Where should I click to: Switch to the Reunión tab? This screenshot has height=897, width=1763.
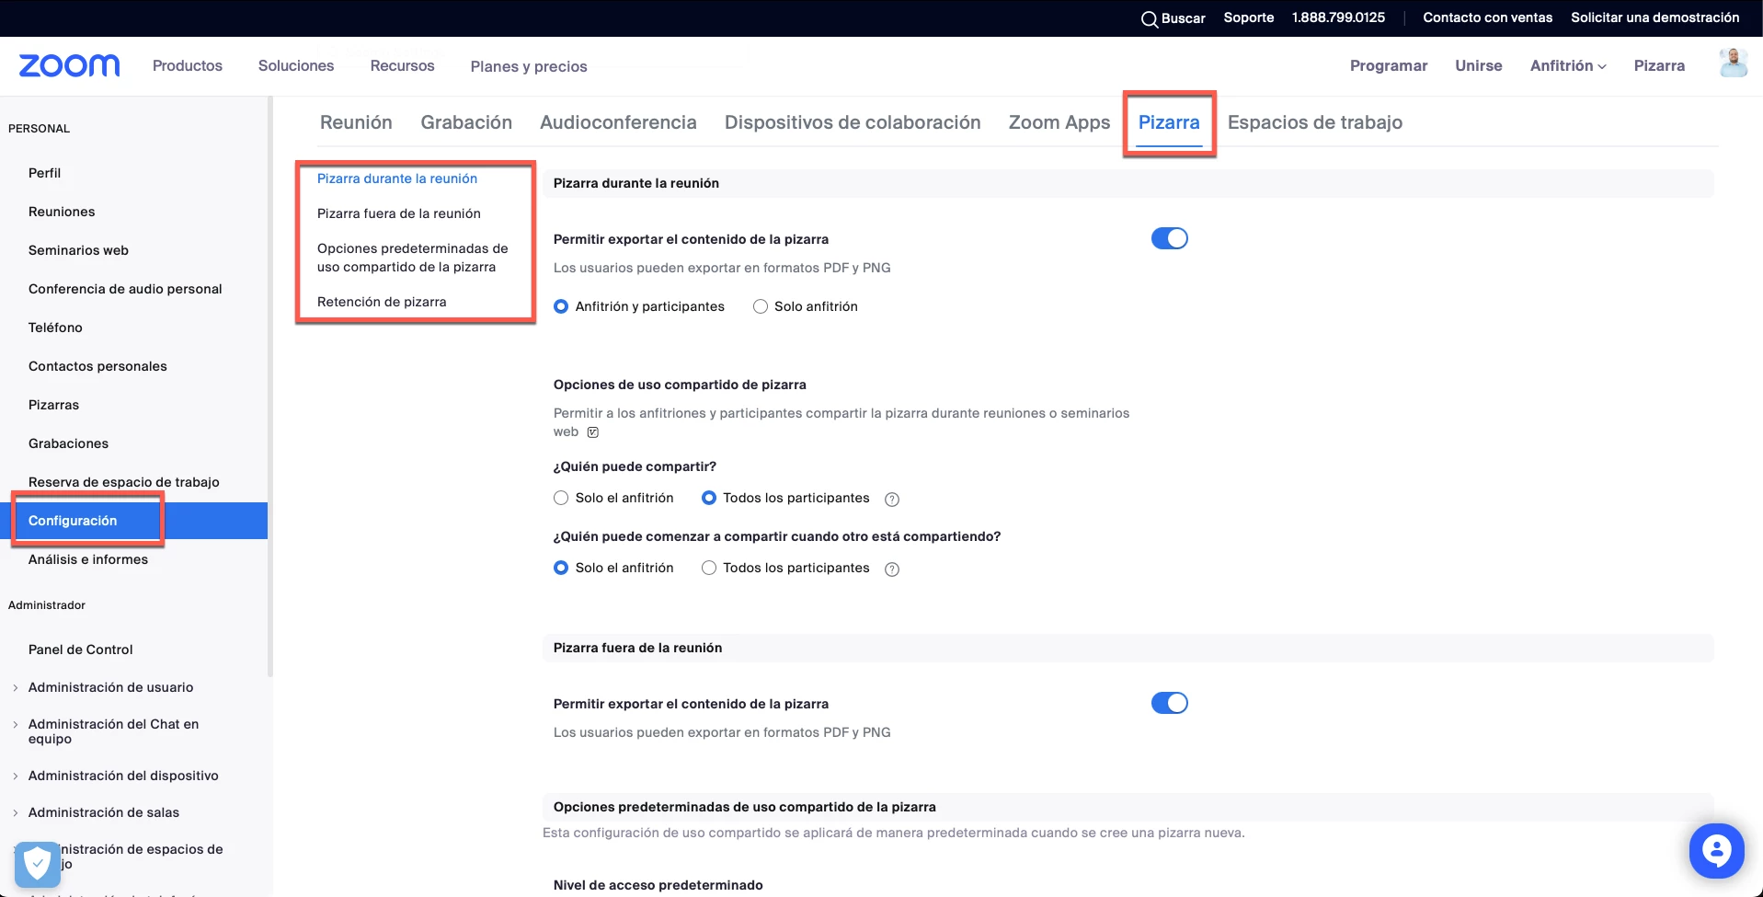coord(356,122)
